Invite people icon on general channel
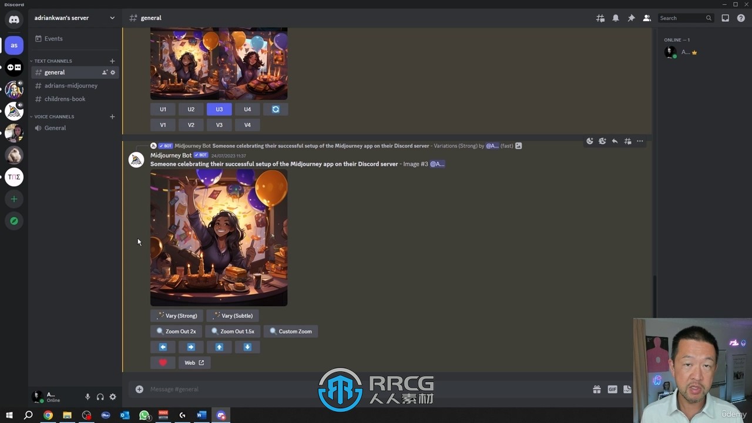752x423 pixels. (x=105, y=72)
